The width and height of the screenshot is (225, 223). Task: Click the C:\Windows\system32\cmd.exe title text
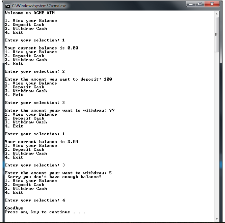(x=39, y=6)
